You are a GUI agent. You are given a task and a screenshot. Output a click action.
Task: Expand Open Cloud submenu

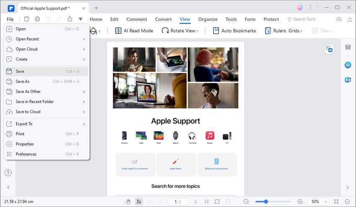[46, 49]
